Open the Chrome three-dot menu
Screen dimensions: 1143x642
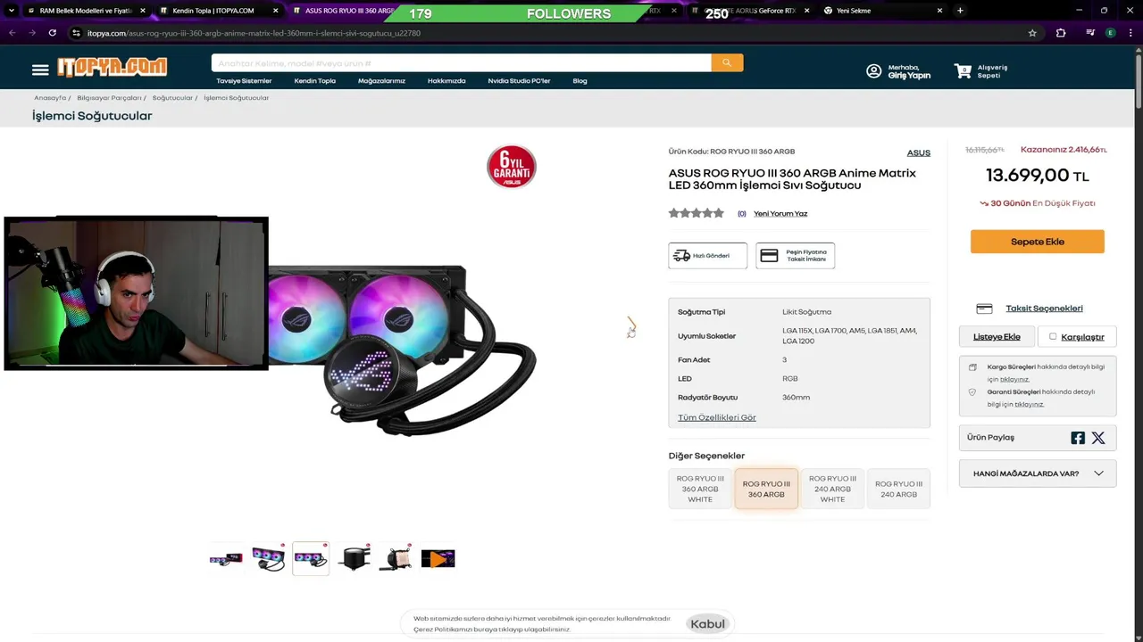click(x=1130, y=33)
